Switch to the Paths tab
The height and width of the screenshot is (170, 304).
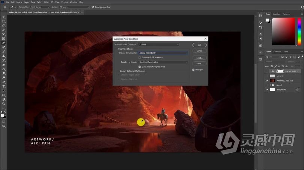(x=286, y=52)
